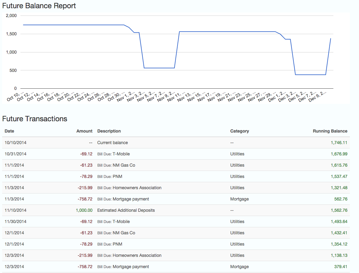Click the 2,000 y-axis label on chart
359x273 pixels.
click(12, 16)
